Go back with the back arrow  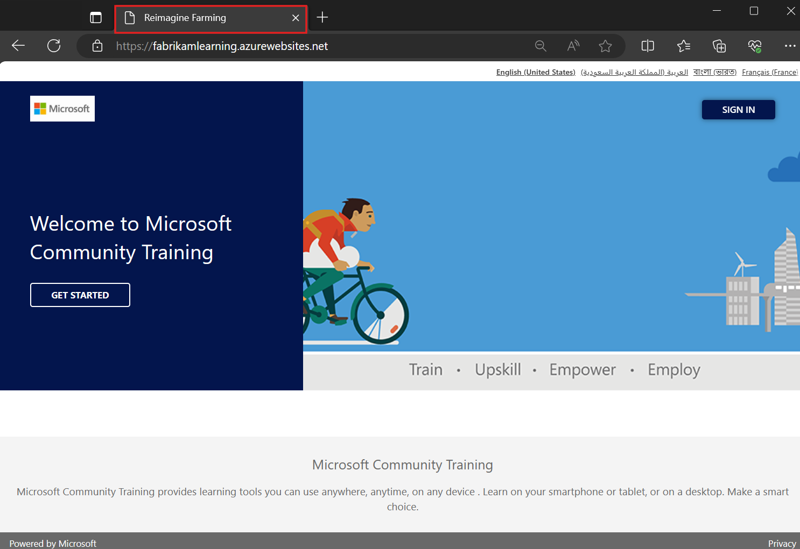[x=18, y=46]
